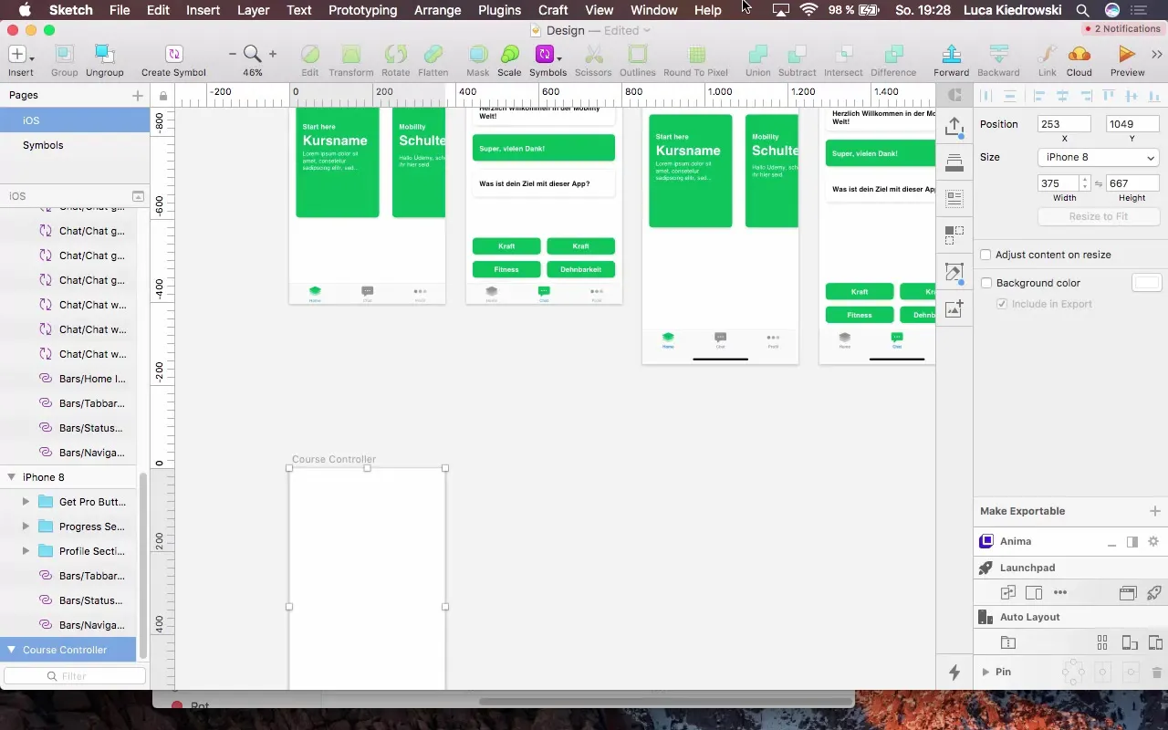Click the Launchpad rocket publish icon

1153,592
